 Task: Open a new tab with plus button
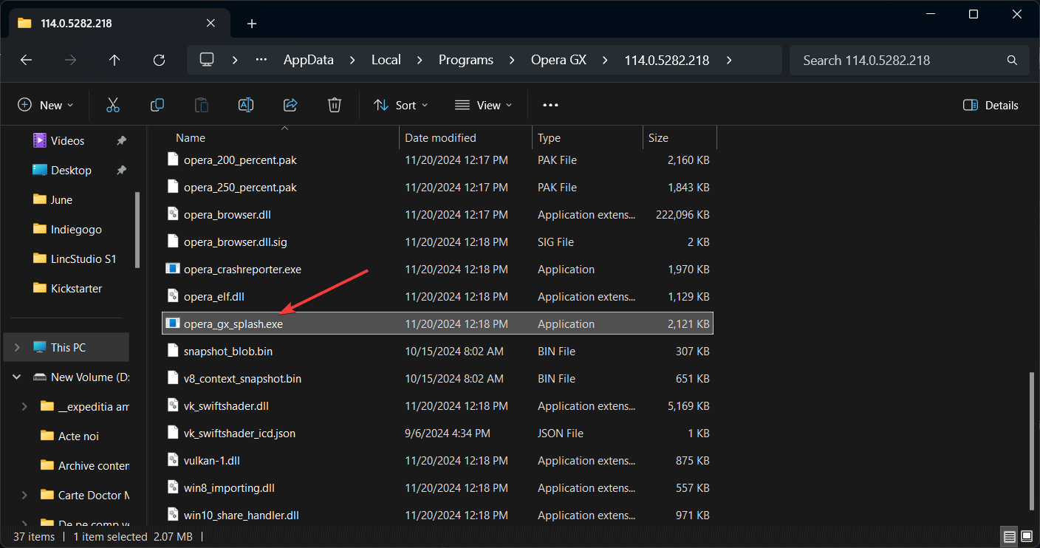(252, 24)
